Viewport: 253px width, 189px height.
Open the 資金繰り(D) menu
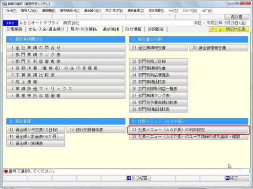(x=92, y=11)
